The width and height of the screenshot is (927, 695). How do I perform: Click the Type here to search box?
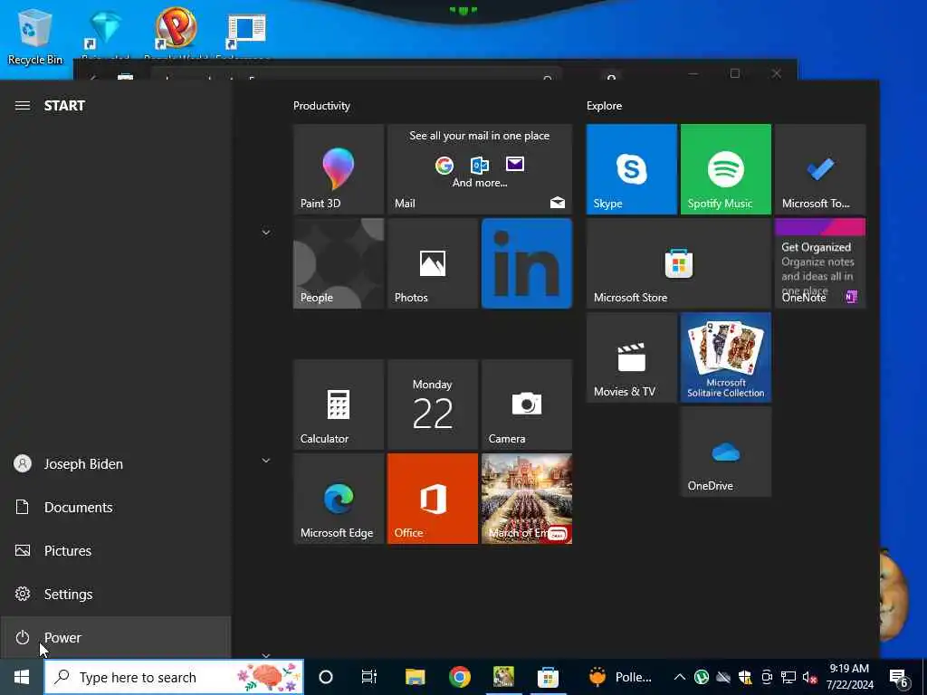[174, 677]
